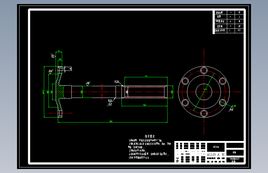Click the R30 radius label

(x=117, y=82)
